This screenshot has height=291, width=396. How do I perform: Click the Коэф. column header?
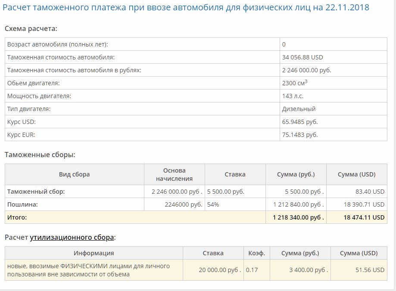(256, 253)
